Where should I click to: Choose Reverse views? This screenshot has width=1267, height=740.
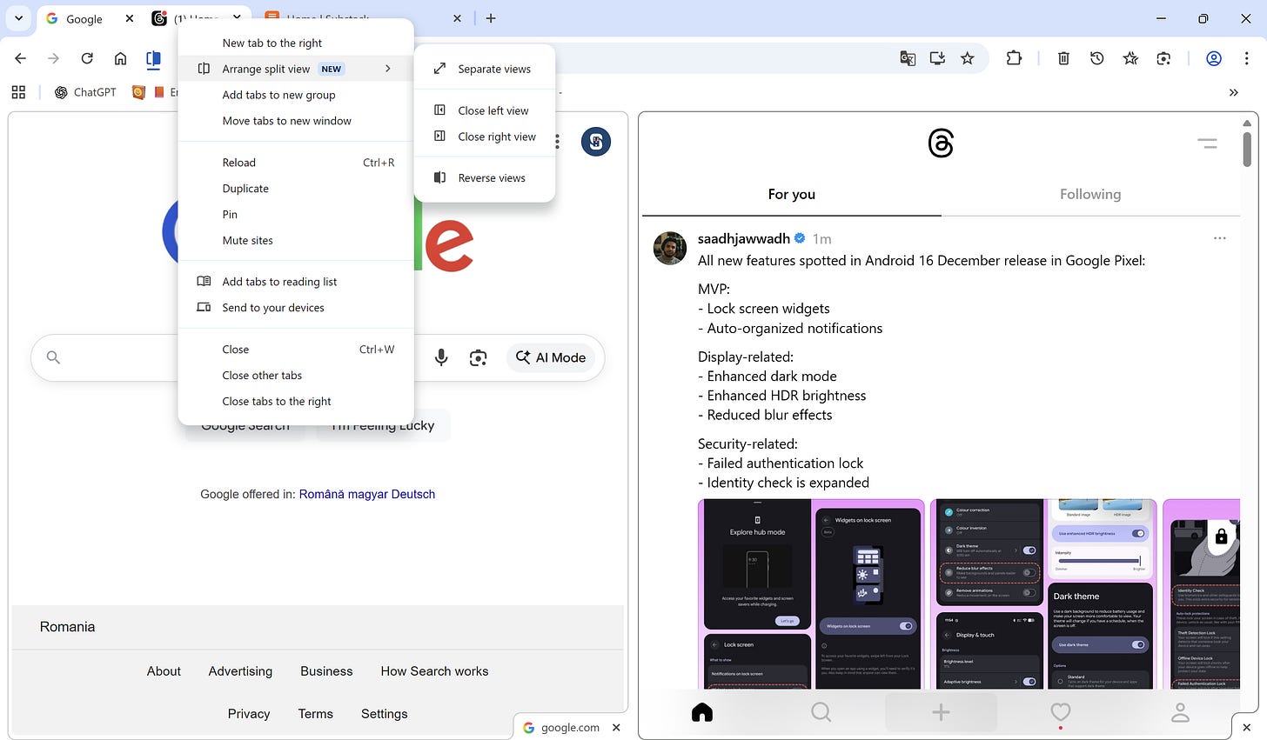point(485,178)
